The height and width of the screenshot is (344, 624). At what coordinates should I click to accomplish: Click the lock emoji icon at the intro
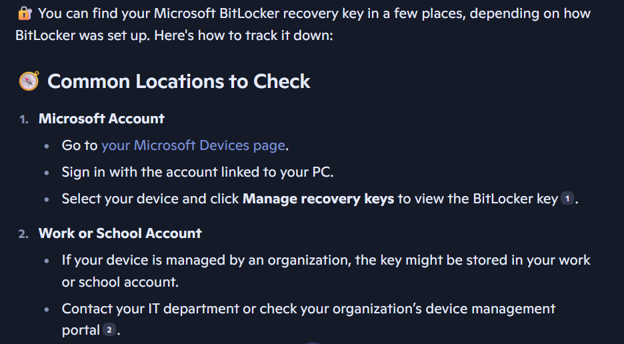(25, 13)
